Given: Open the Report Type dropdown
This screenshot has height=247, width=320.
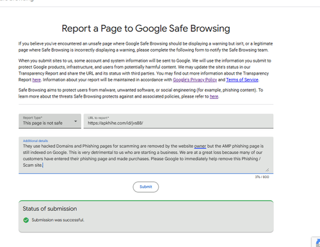Looking at the screenshot, I should (50, 121).
